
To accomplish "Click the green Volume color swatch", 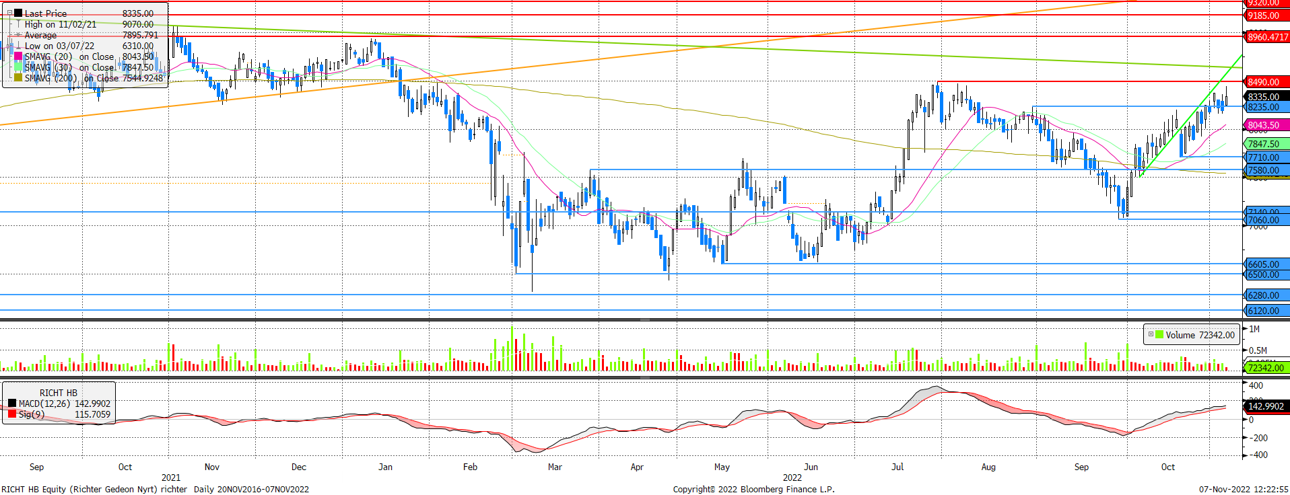I will point(1159,334).
